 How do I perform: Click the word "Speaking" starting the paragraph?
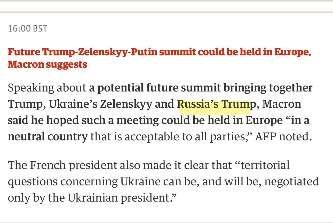30,88
